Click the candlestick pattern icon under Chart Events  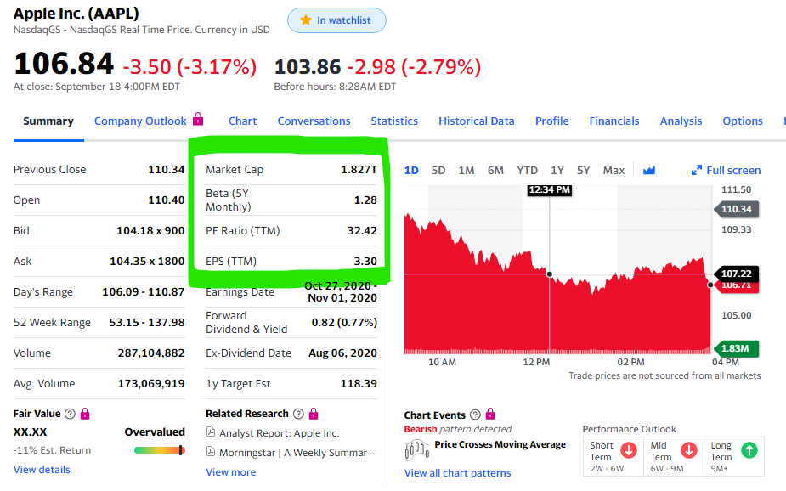(x=417, y=450)
